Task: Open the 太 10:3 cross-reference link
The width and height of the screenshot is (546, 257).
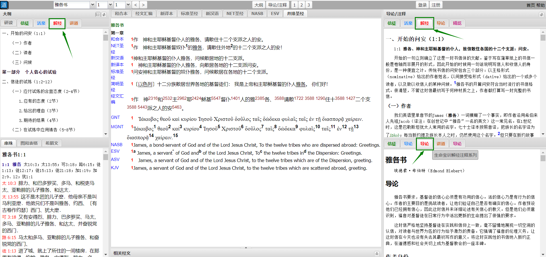Action: (x=9, y=183)
